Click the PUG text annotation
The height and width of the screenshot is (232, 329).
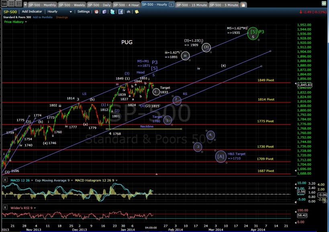[x=127, y=42]
